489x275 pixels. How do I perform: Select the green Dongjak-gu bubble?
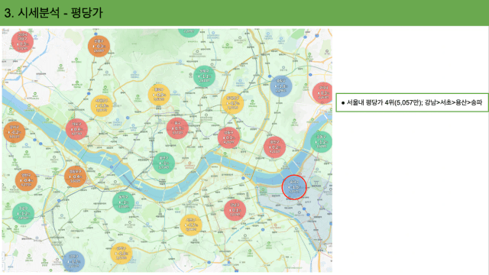(124, 202)
